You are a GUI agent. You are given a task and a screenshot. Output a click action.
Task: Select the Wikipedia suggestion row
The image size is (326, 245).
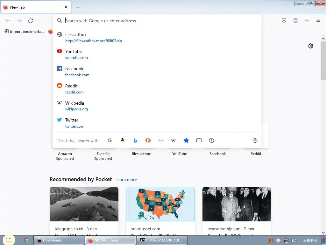tap(157, 106)
